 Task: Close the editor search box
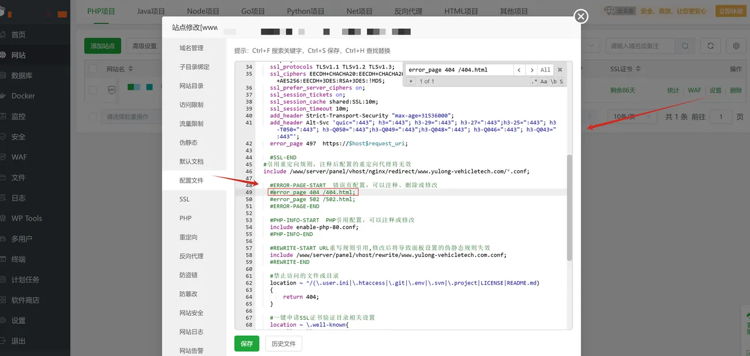click(x=560, y=70)
